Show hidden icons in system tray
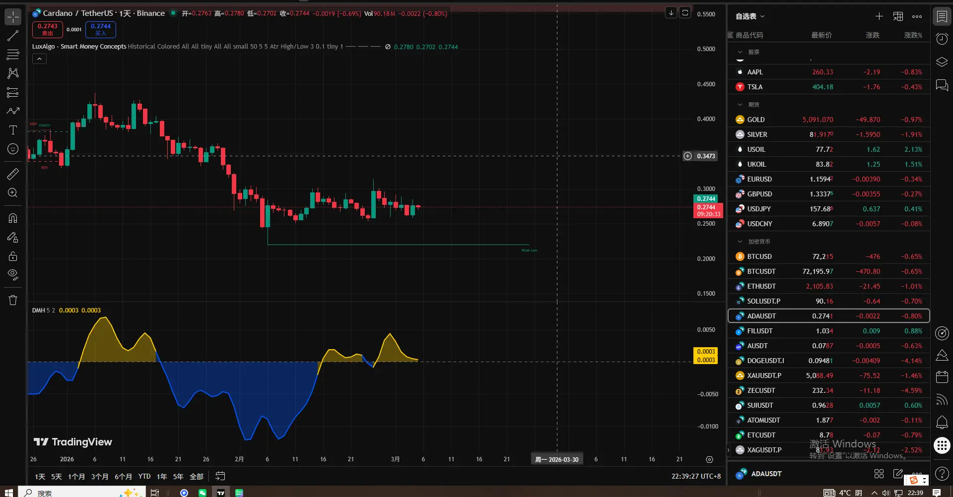Viewport: 953px width, 497px height. coord(874,493)
